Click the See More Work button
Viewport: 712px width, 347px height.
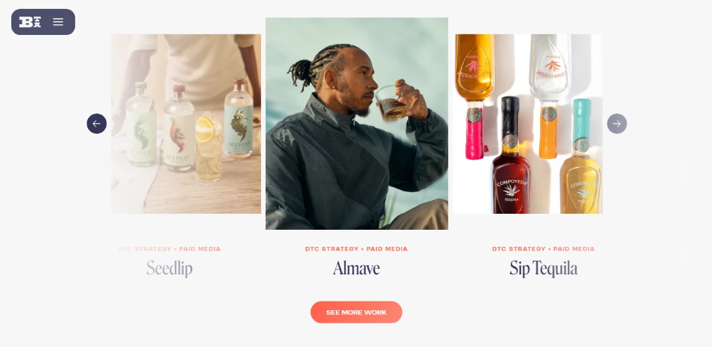(x=357, y=312)
